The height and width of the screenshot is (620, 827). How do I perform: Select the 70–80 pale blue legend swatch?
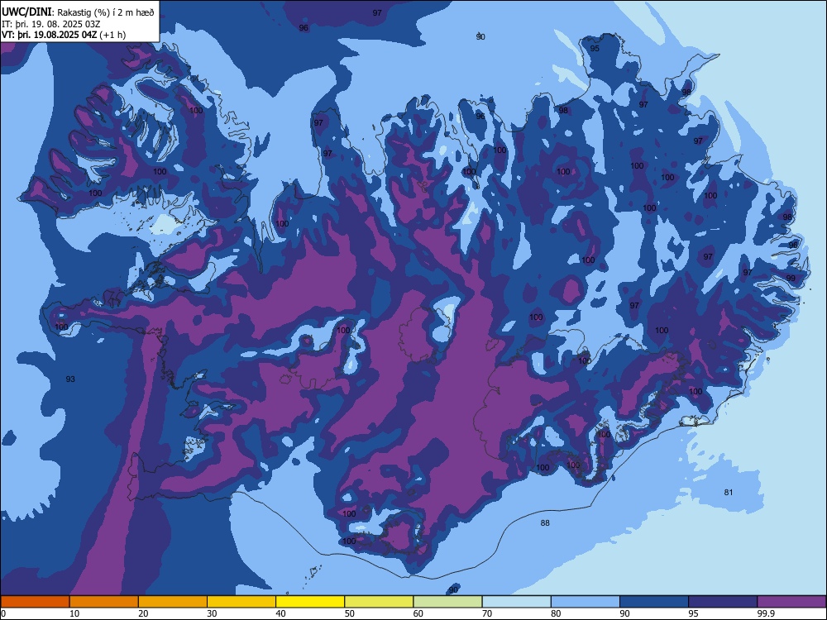(516, 602)
